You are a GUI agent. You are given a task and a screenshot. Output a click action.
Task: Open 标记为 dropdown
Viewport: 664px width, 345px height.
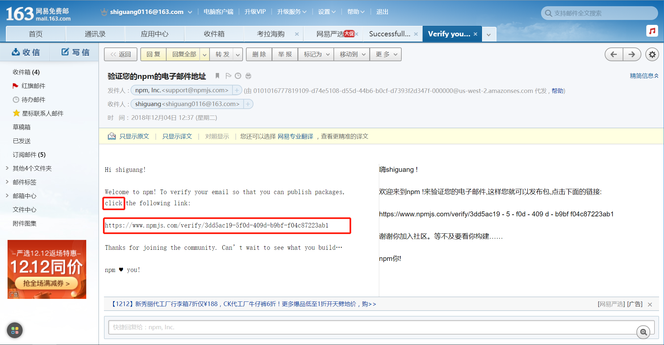pyautogui.click(x=316, y=54)
